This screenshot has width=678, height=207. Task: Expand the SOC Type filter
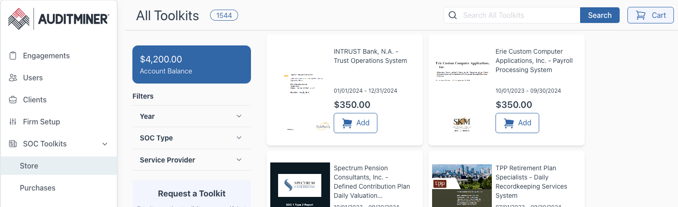192,138
